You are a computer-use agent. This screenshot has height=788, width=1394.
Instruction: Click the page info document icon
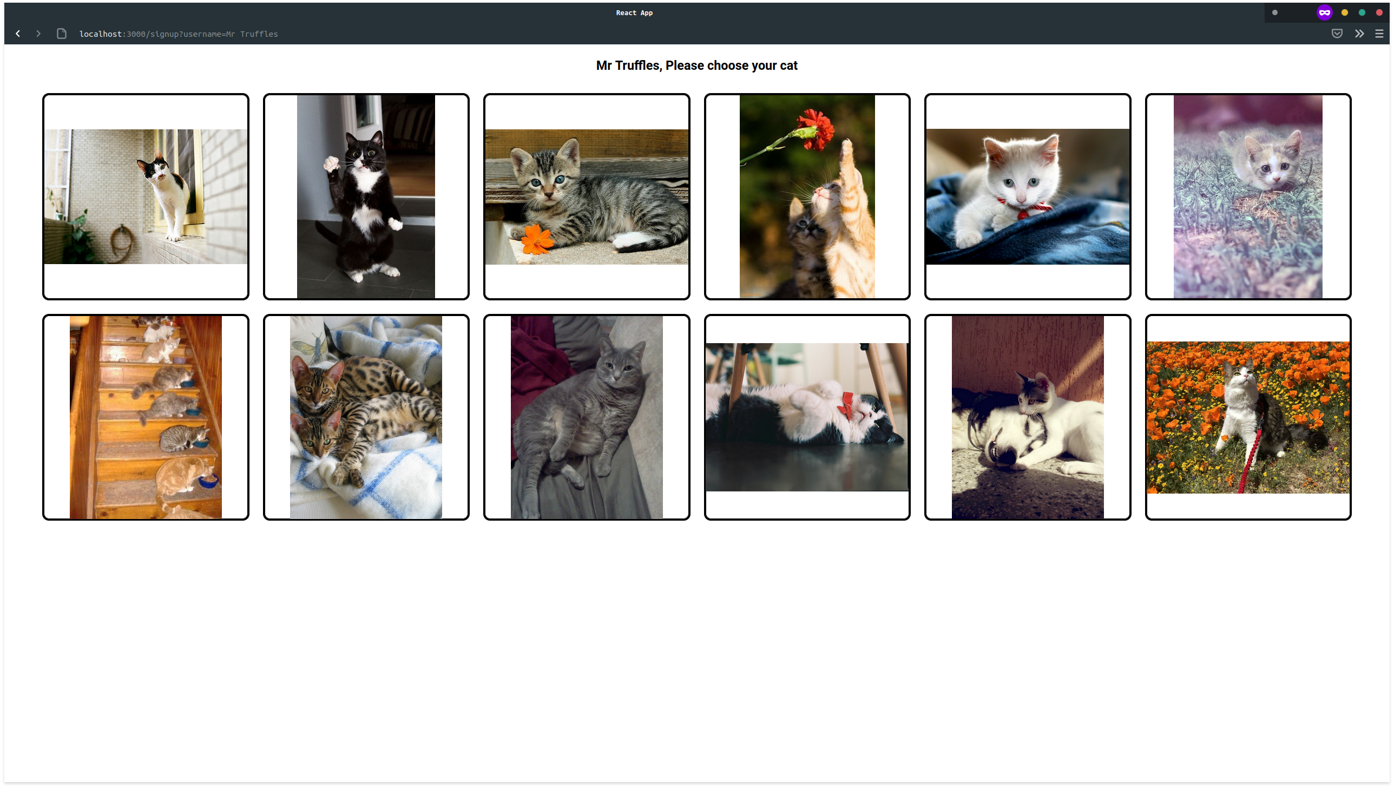[62, 34]
